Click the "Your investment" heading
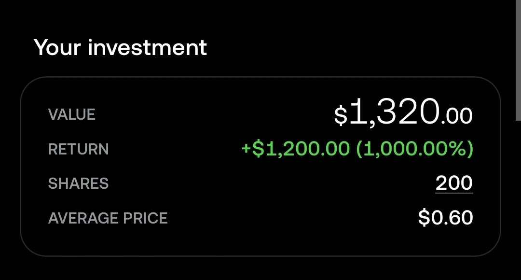 click(120, 48)
